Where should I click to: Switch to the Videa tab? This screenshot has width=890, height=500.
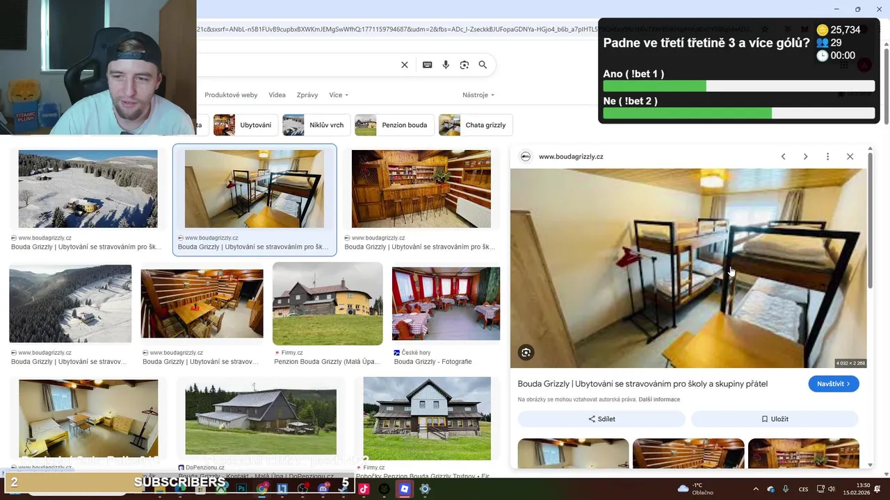click(277, 95)
